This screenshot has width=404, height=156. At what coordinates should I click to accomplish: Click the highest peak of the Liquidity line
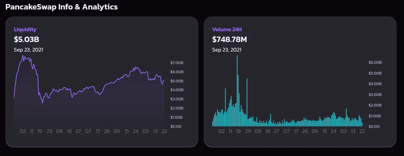23,56
